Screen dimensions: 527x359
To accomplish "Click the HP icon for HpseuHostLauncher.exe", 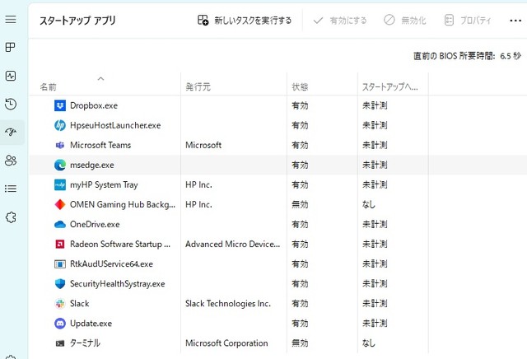I will pos(60,125).
